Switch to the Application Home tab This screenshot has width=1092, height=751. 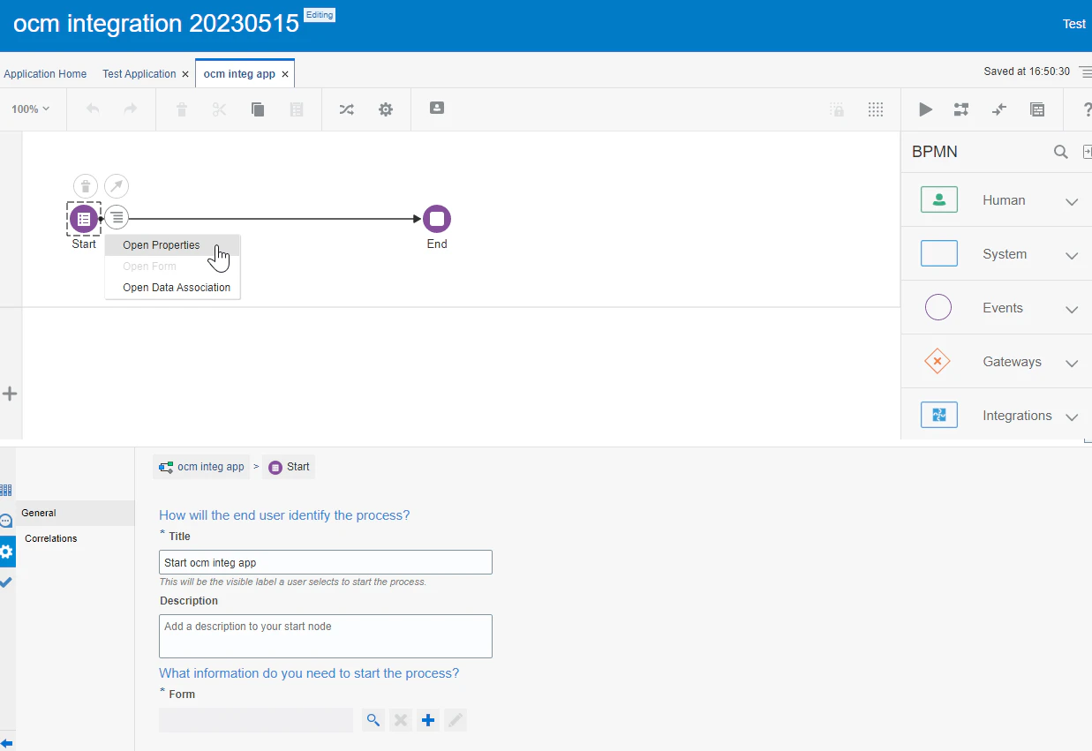click(x=45, y=74)
